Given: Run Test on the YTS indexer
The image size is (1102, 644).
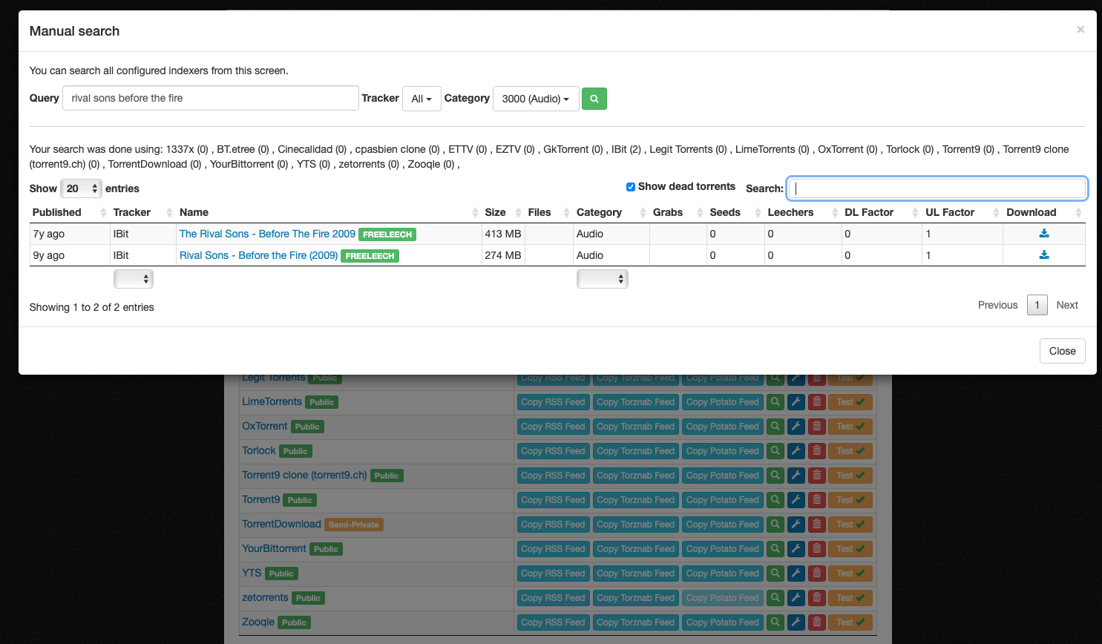Looking at the screenshot, I should (x=850, y=573).
